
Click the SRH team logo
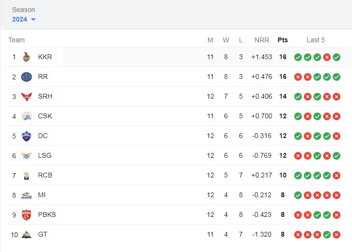pyautogui.click(x=26, y=96)
